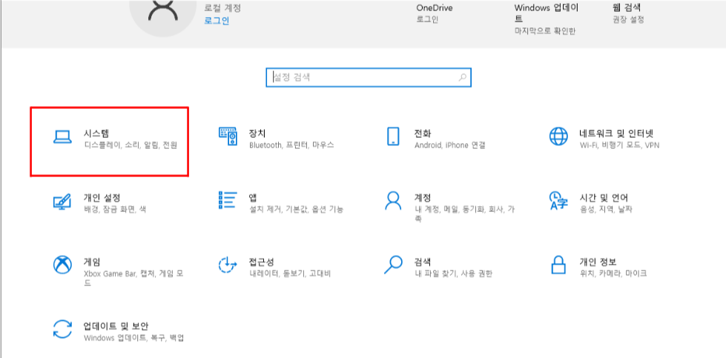This screenshot has height=358, width=726.
Task: Open the 네트워크 및 인터넷 globe icon
Action: point(558,136)
